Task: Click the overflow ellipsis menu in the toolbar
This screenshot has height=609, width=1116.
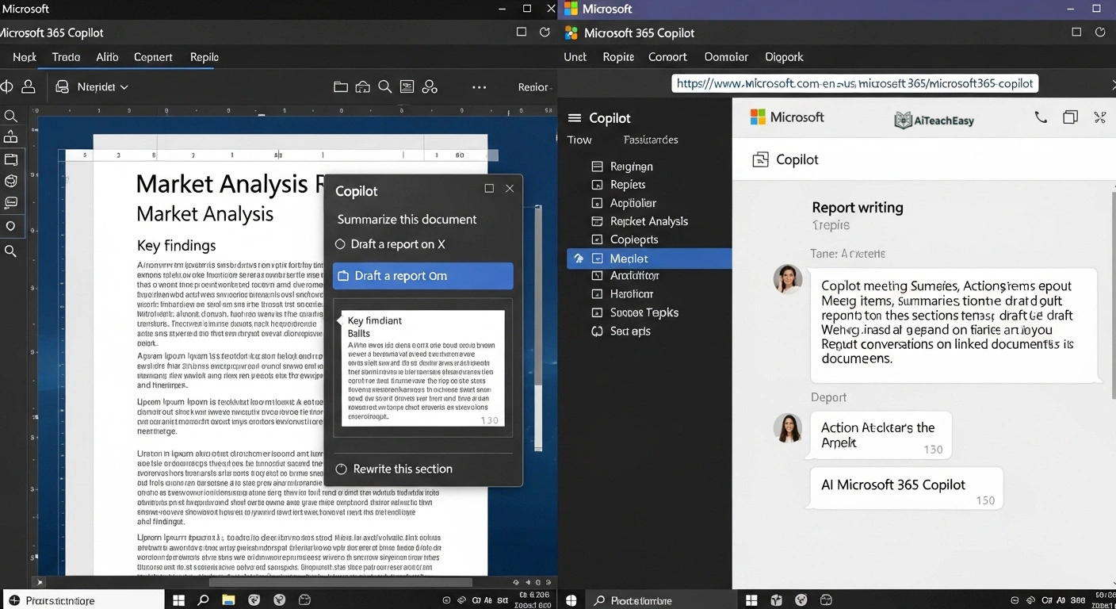Action: pyautogui.click(x=479, y=88)
